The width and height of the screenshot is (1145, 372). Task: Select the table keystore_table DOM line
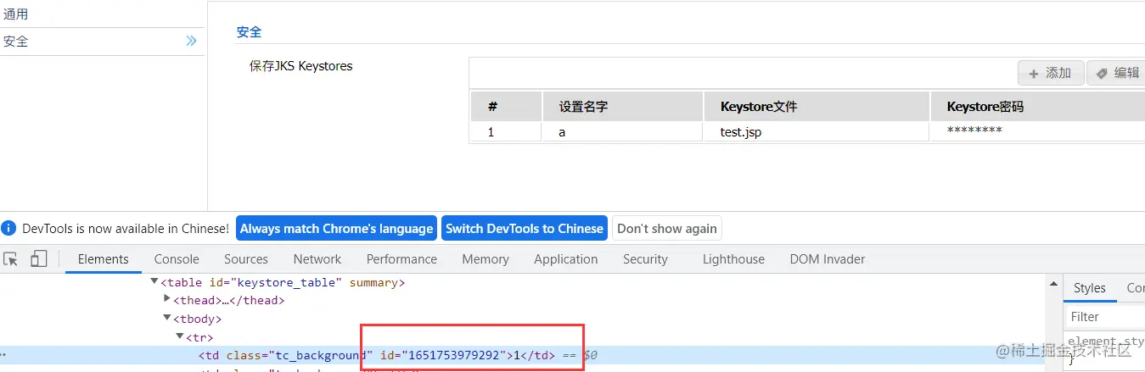coord(283,282)
